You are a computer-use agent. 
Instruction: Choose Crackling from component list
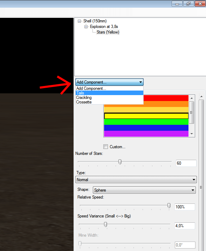[109, 98]
